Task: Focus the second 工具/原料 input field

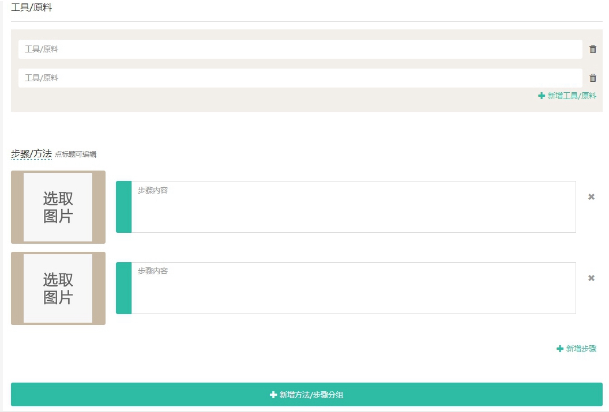Action: (300, 78)
